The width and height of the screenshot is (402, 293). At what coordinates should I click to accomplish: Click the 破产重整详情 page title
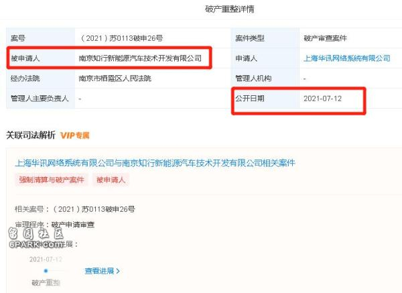(x=229, y=9)
